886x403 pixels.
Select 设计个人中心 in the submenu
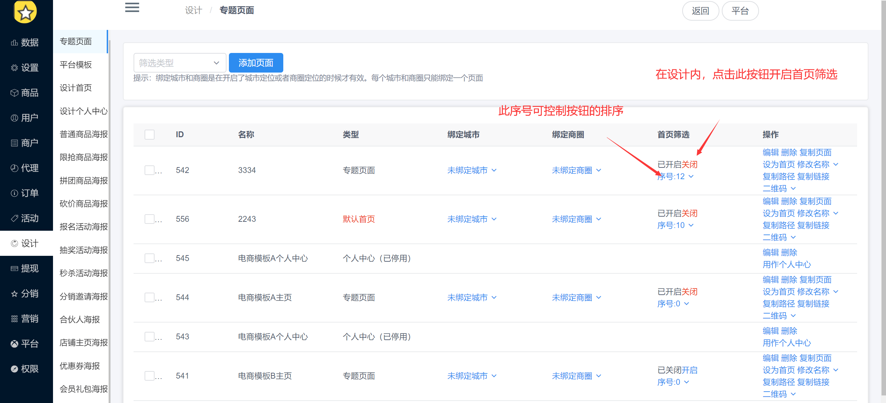(84, 111)
